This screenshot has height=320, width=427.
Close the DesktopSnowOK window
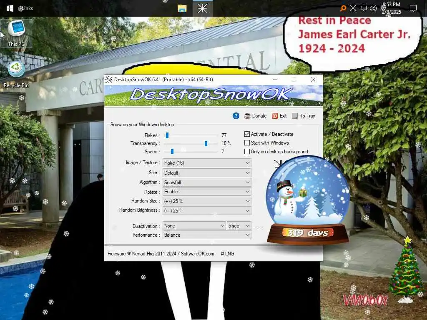click(313, 80)
